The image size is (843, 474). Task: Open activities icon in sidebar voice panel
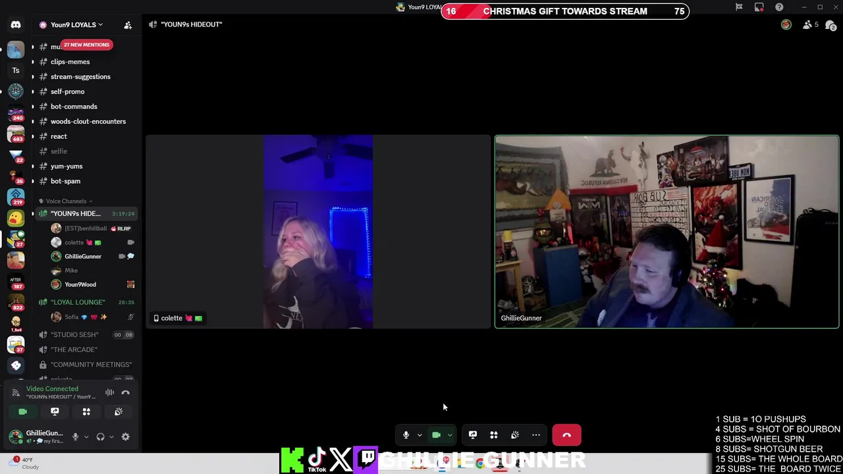click(86, 411)
